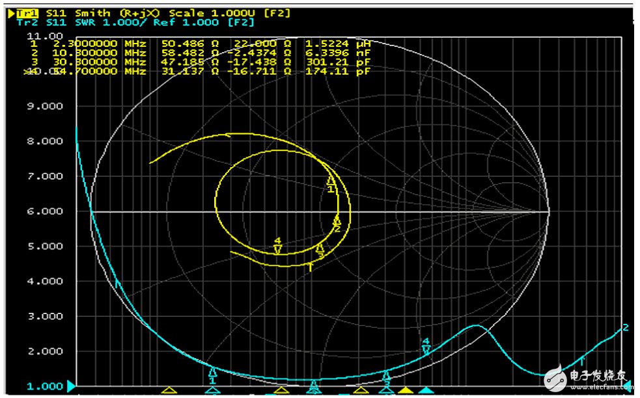Click the 电子发烧友 watermark logo
Viewport: 640px width, 398px height.
[x=586, y=376]
